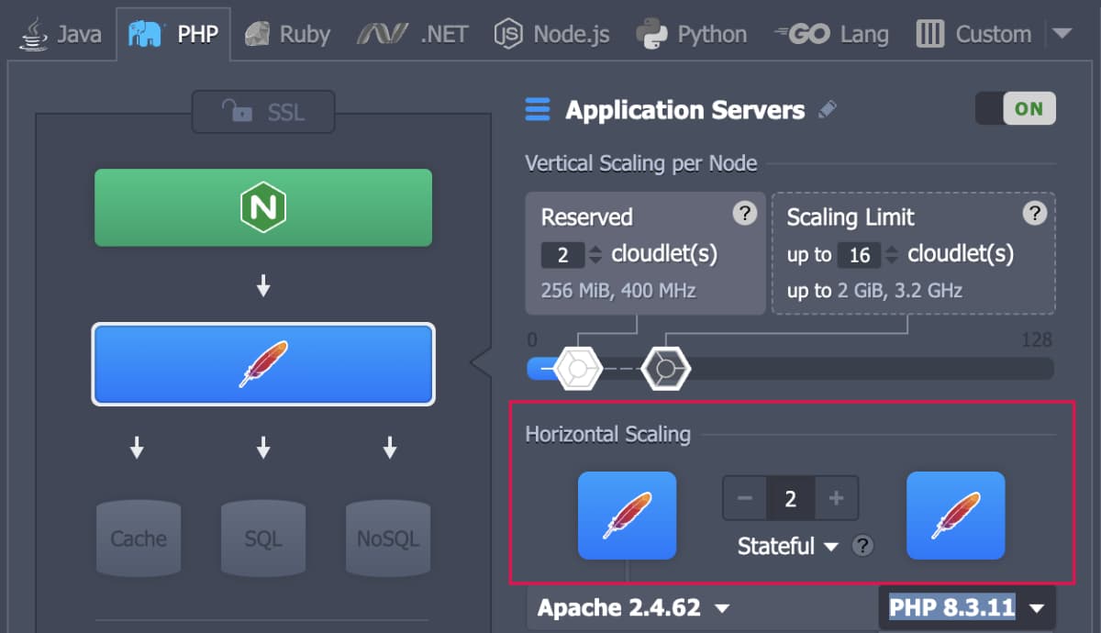Click the pencil icon beside Application Servers
The height and width of the screenshot is (633, 1101).
[828, 110]
